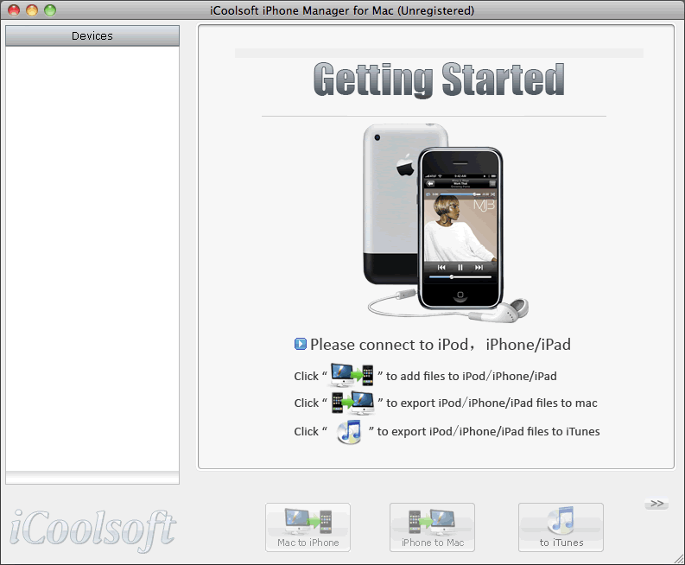The image size is (685, 565).
Task: Click the iPhone to Mac button
Action: point(432,527)
